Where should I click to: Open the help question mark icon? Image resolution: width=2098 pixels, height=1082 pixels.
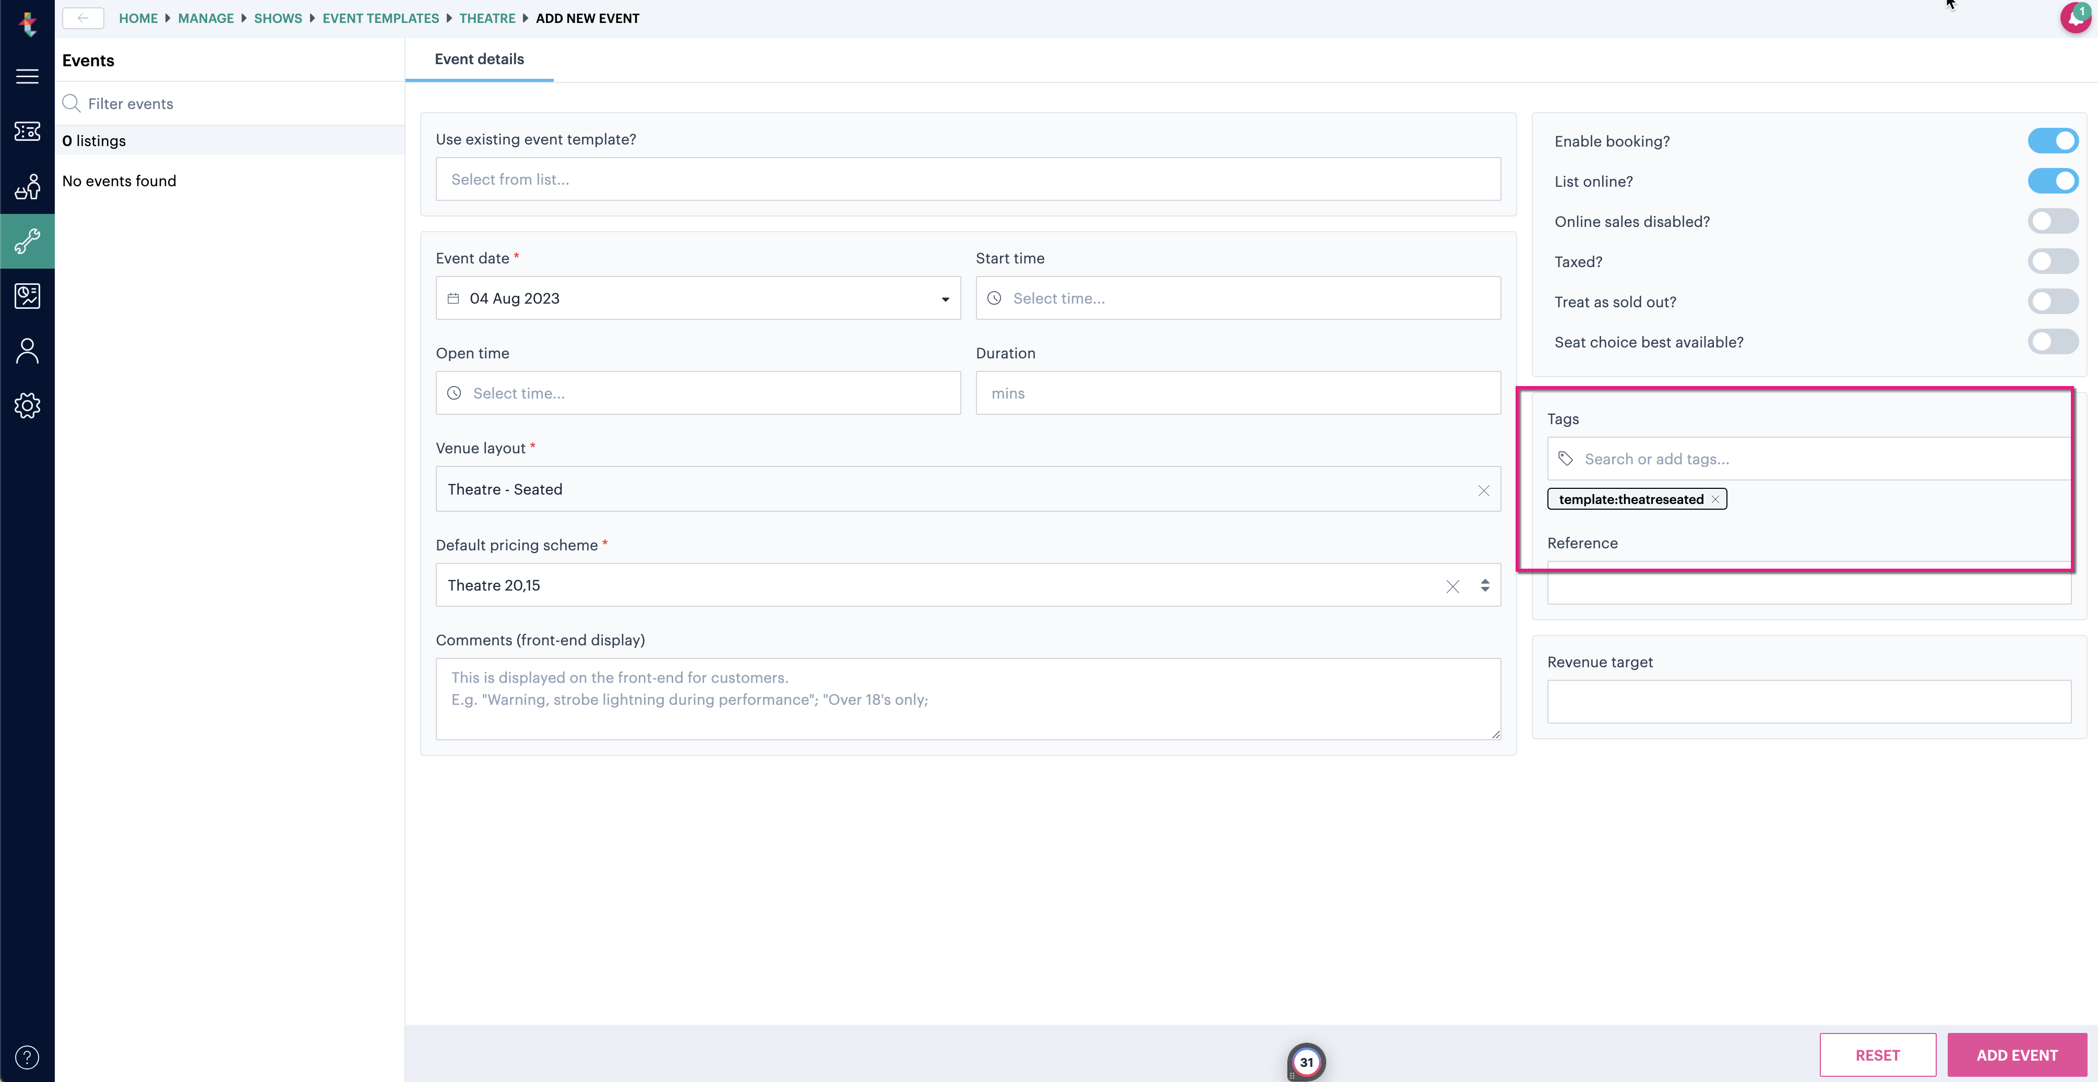coord(27,1057)
